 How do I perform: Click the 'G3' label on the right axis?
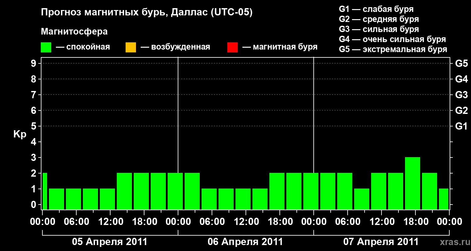[462, 95]
